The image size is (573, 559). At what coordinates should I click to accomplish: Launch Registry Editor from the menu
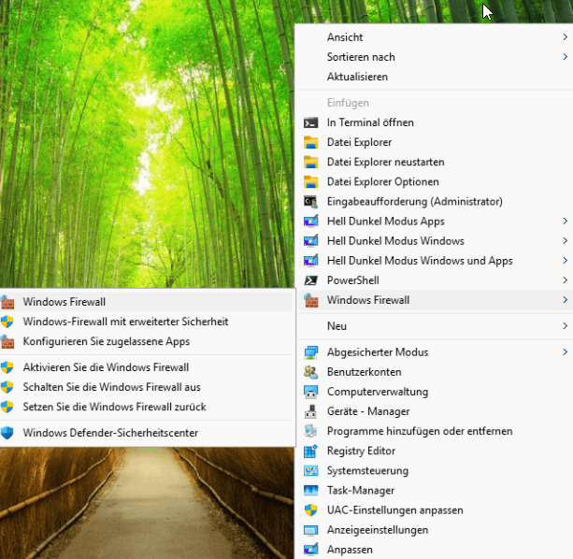tap(436, 451)
